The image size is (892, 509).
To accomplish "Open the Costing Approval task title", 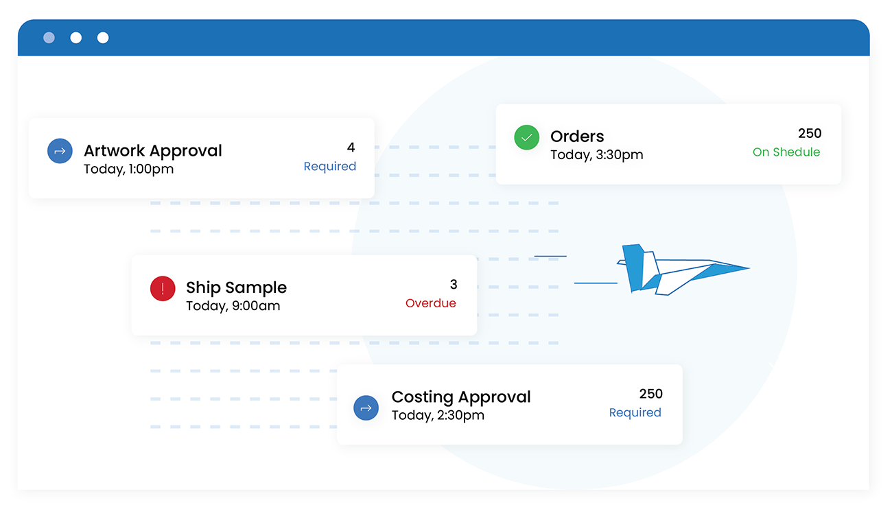I will click(x=461, y=396).
